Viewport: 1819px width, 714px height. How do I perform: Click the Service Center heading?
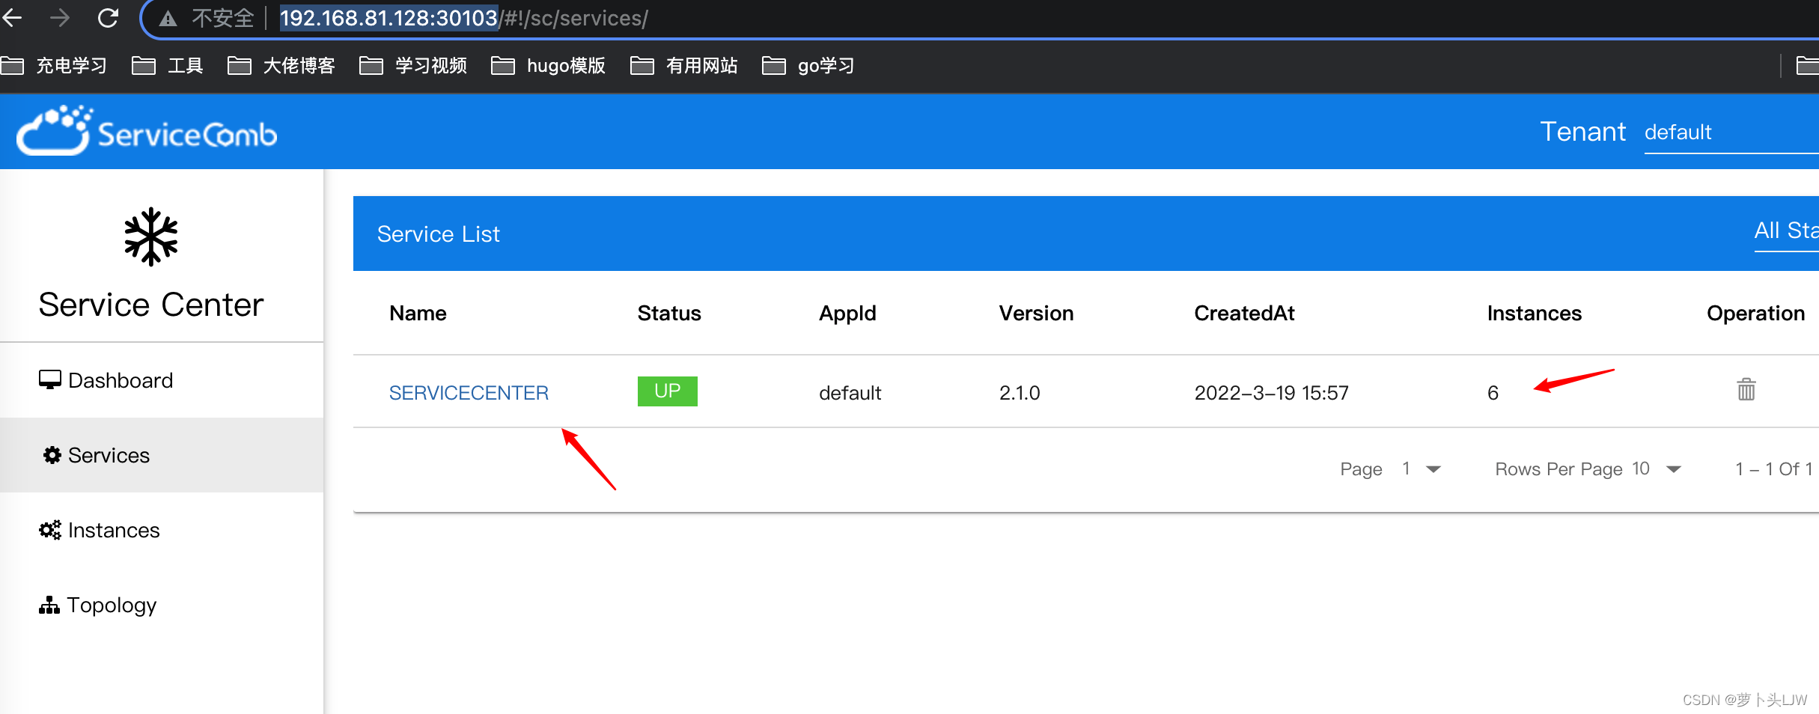(x=150, y=305)
